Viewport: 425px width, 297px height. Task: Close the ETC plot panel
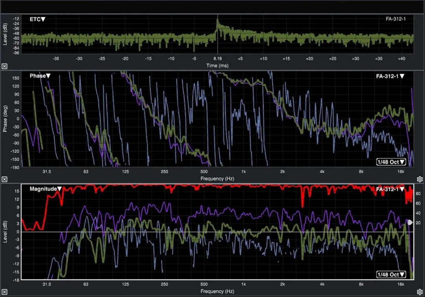click(4, 66)
